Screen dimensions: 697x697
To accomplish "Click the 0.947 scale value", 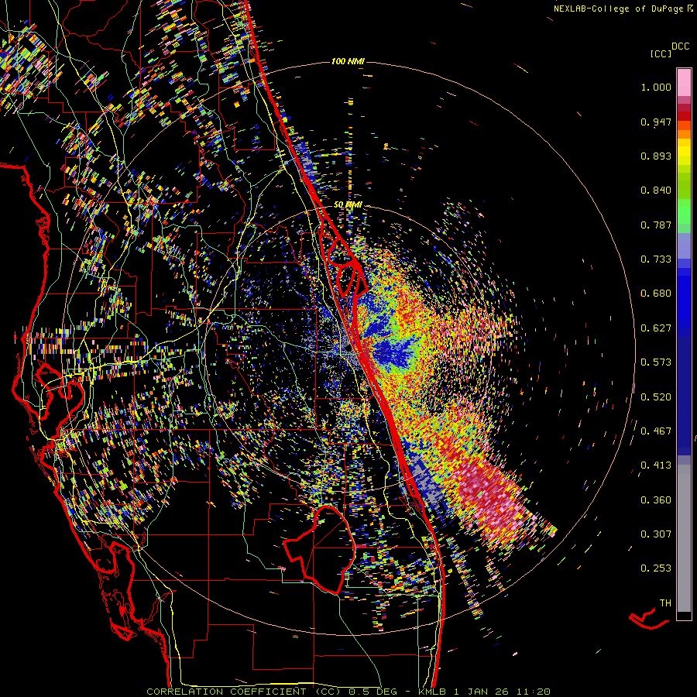I will [x=656, y=122].
